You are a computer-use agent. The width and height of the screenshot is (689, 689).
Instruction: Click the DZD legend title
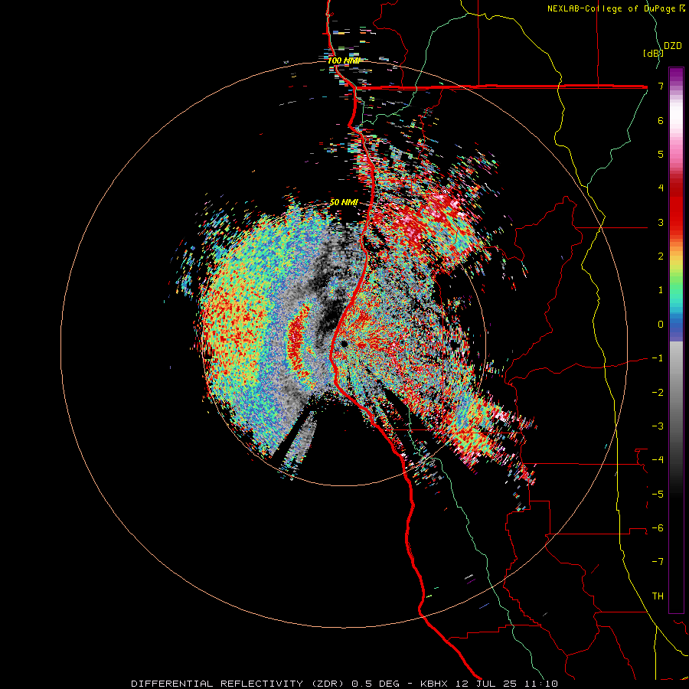point(673,46)
